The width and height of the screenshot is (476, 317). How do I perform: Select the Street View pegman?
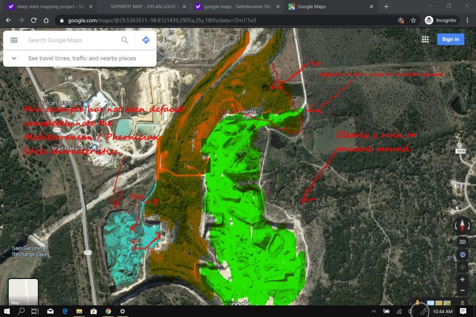(x=418, y=302)
